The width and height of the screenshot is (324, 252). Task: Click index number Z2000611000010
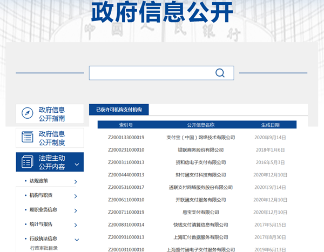126,200
